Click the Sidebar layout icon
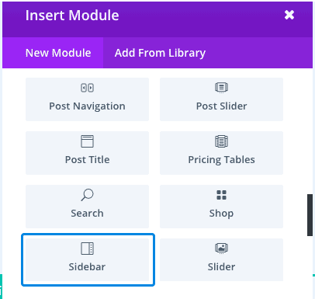Screen dimensions: 315x299 click(87, 249)
